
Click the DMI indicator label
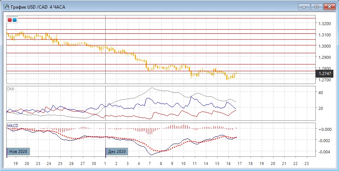[x=11, y=90]
